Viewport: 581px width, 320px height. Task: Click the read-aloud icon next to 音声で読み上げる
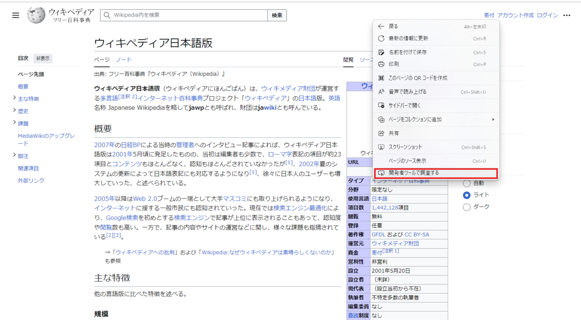click(381, 91)
